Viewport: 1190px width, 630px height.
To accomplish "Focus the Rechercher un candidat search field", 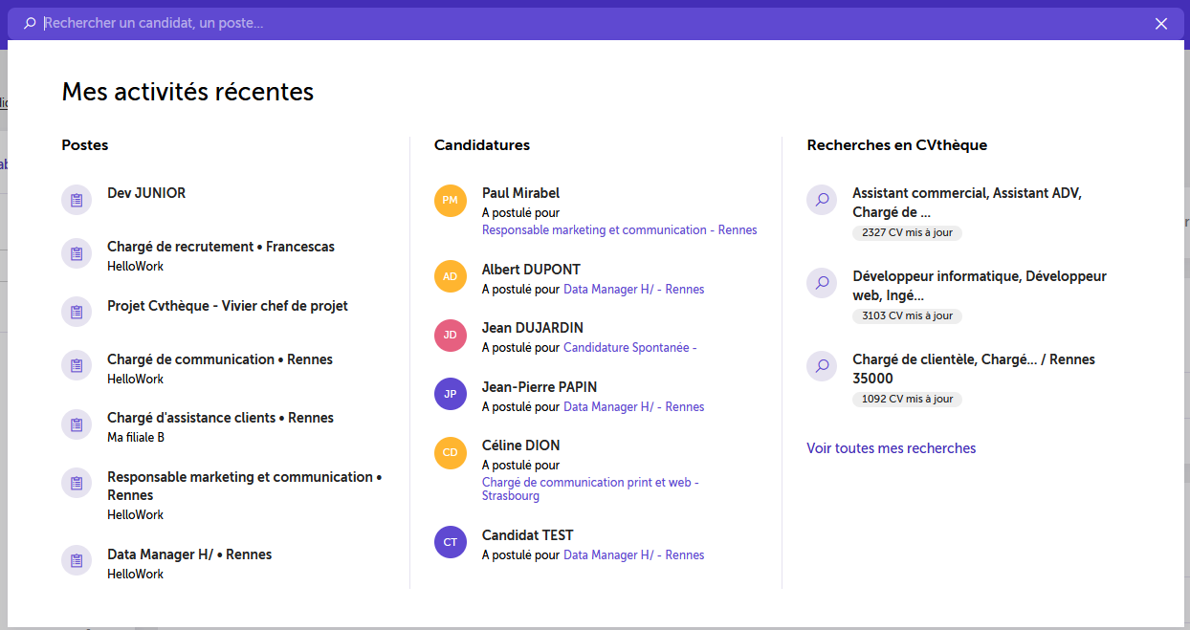I will click(x=593, y=23).
